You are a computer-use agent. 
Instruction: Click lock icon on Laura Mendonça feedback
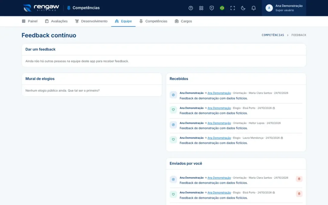click(282, 138)
